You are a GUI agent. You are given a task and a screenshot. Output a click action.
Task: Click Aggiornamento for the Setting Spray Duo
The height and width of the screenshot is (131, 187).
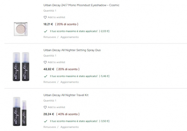click(x=69, y=82)
